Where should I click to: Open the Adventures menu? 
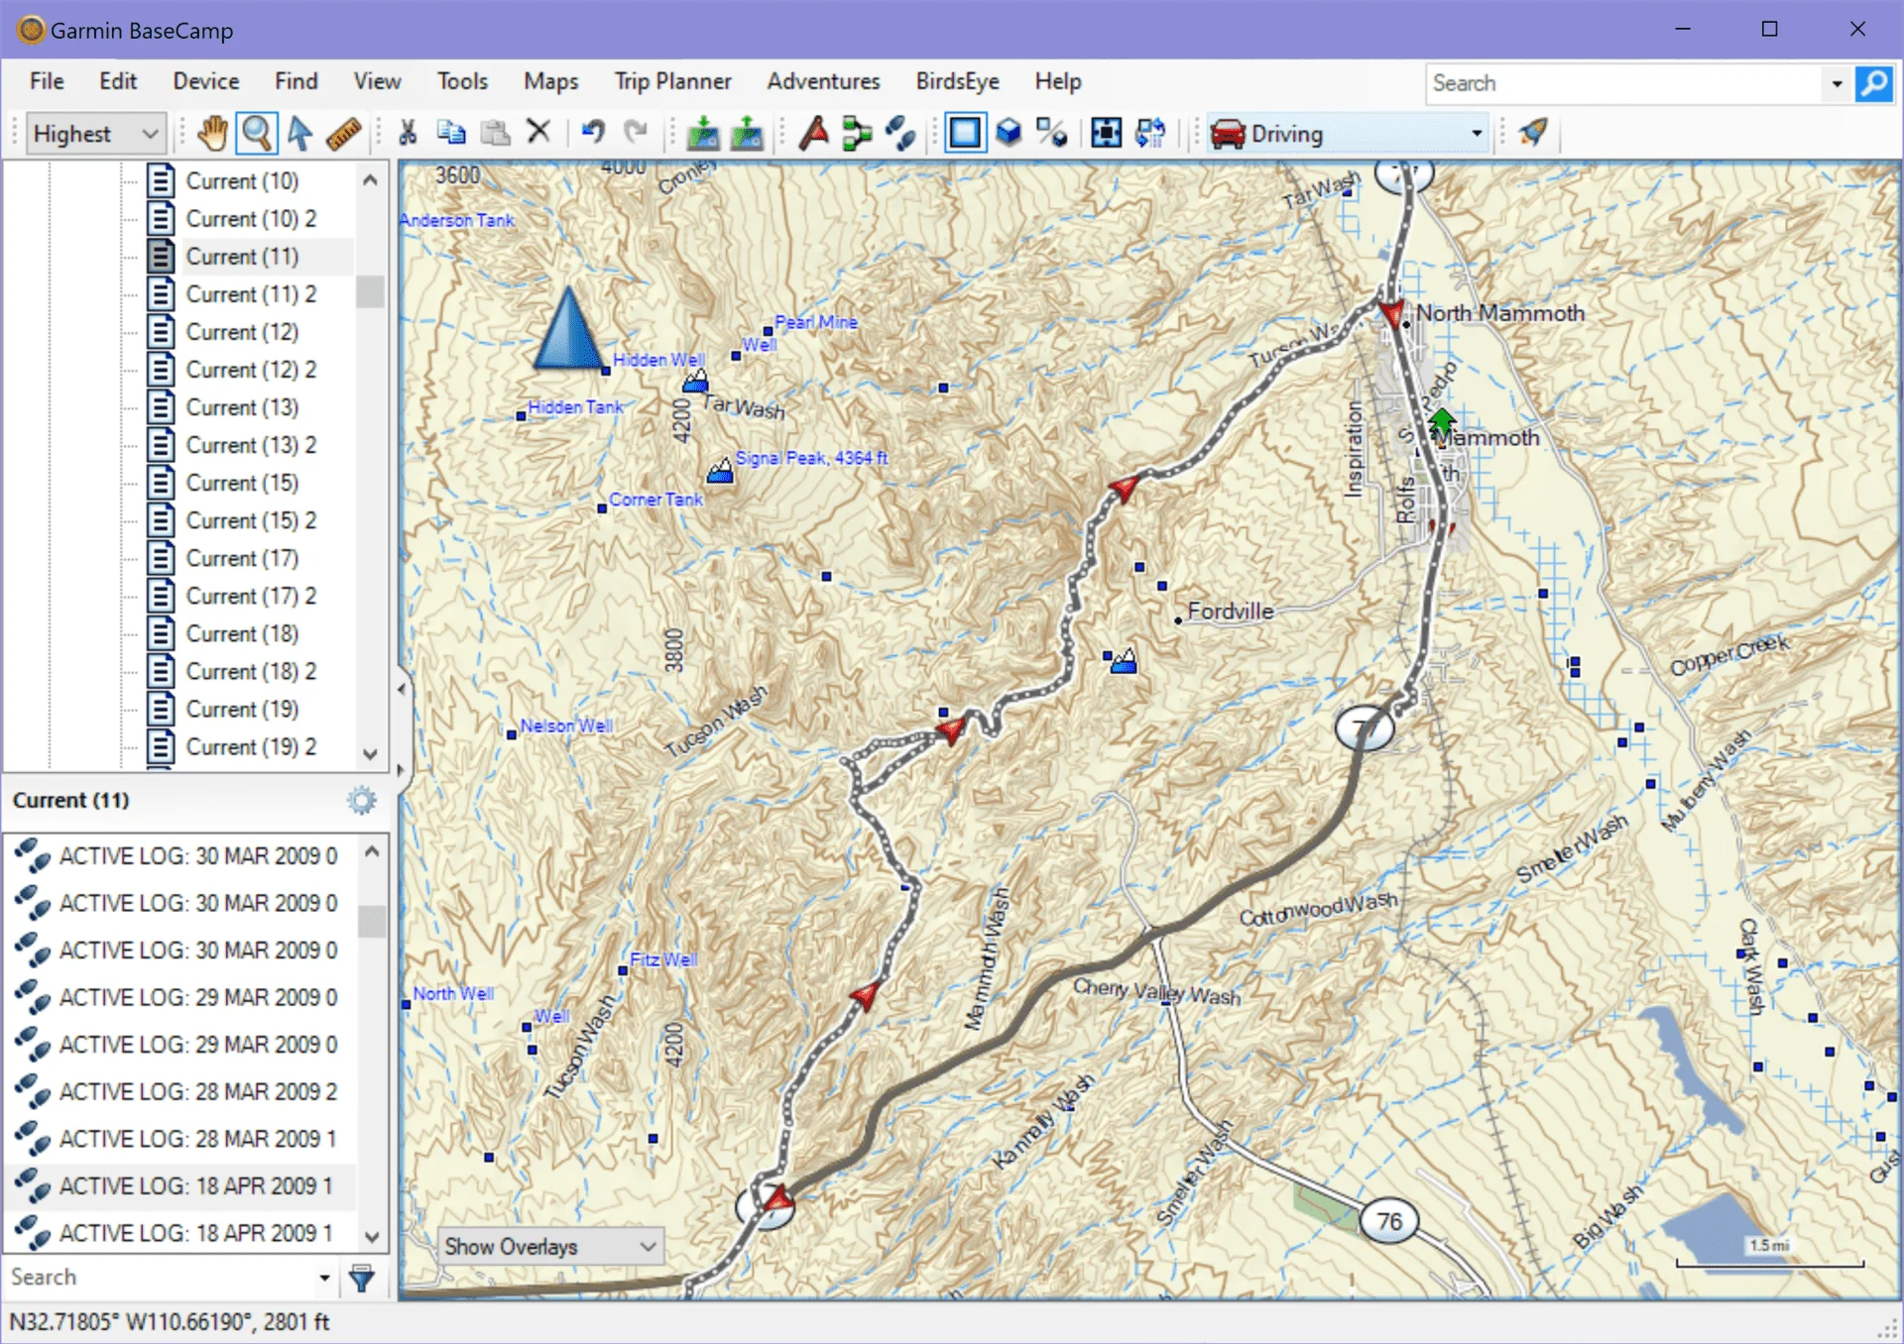823,81
